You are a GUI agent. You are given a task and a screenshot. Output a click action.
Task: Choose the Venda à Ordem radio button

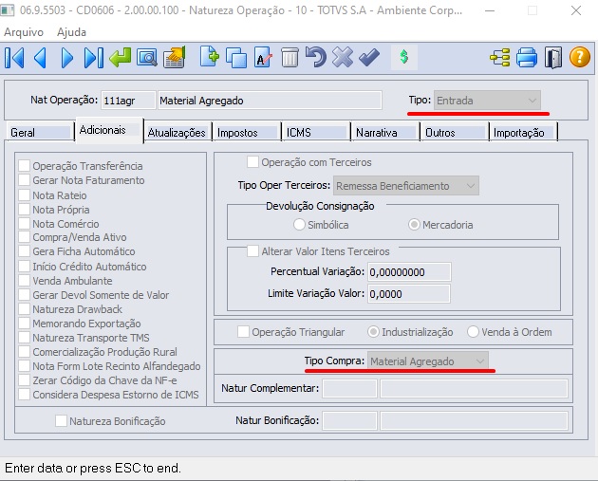pos(473,332)
